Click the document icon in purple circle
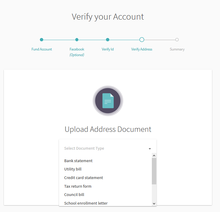The height and width of the screenshot is (212, 220). point(108,101)
